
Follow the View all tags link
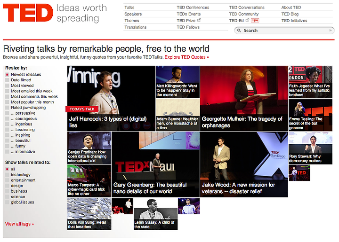click(19, 224)
